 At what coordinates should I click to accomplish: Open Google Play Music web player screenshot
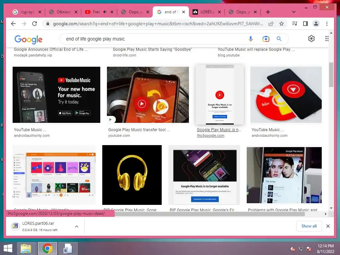point(54,175)
